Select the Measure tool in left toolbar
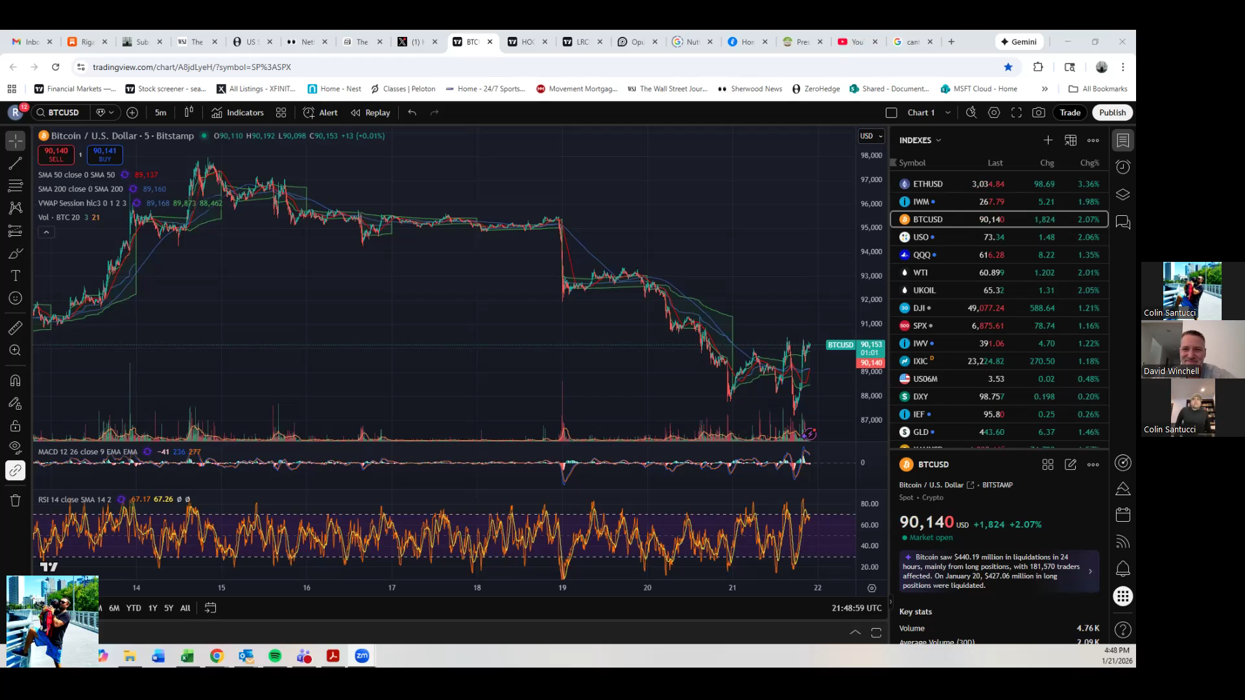The height and width of the screenshot is (700, 1245). [x=15, y=328]
